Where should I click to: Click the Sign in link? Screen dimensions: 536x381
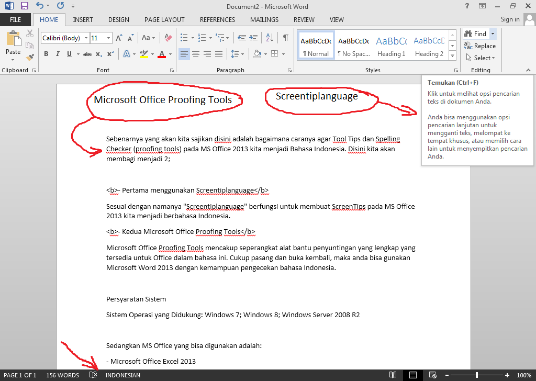click(x=510, y=19)
